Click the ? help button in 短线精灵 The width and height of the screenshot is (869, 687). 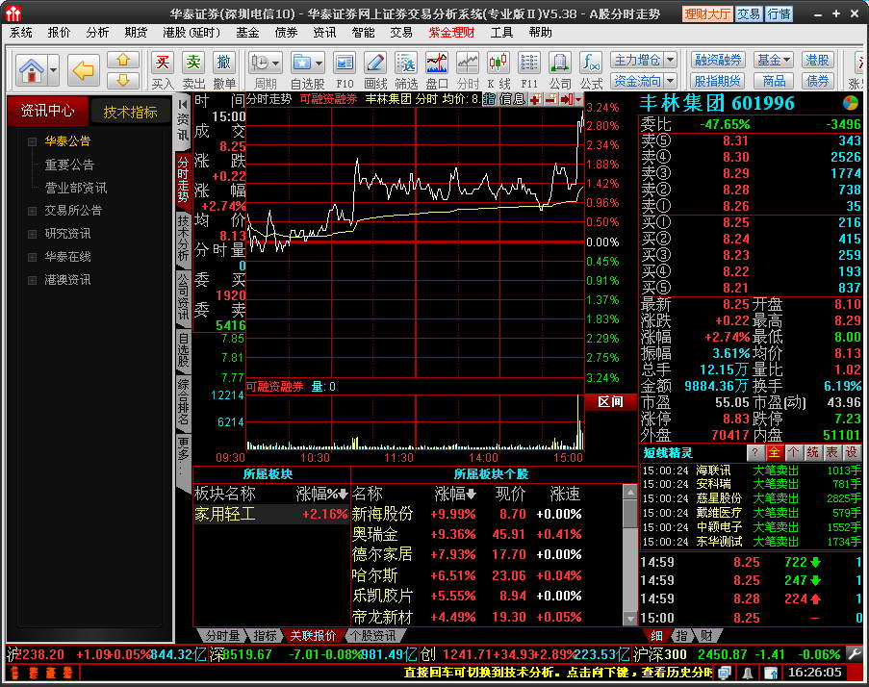[x=754, y=452]
